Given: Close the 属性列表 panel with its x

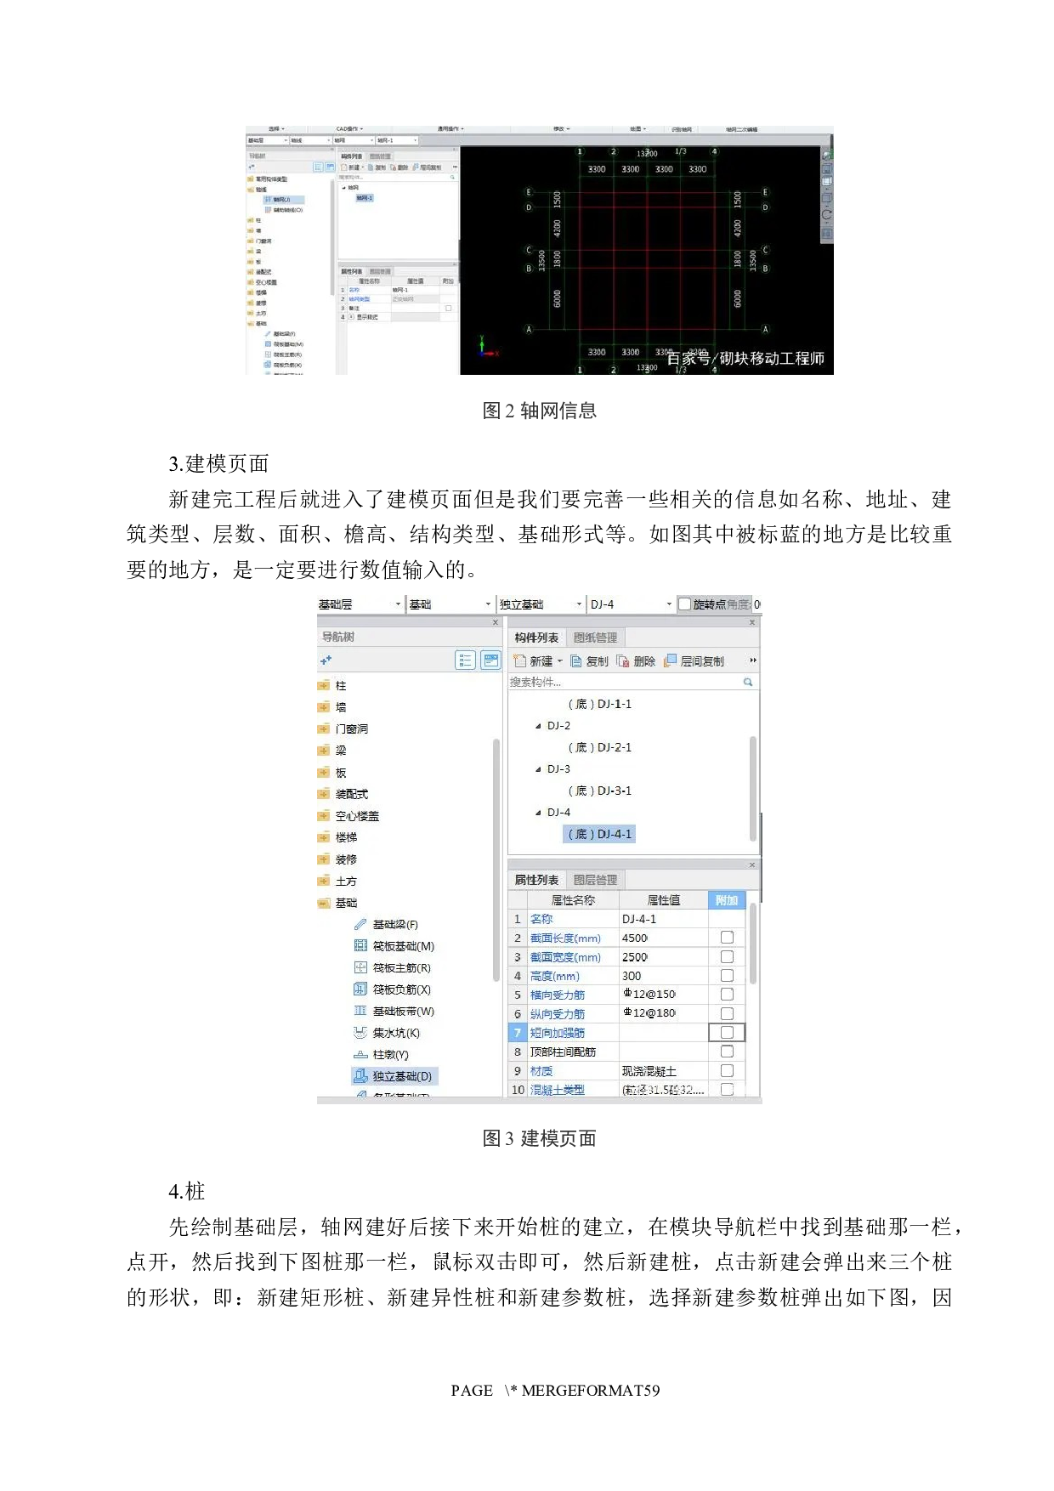Looking at the screenshot, I should point(752,865).
